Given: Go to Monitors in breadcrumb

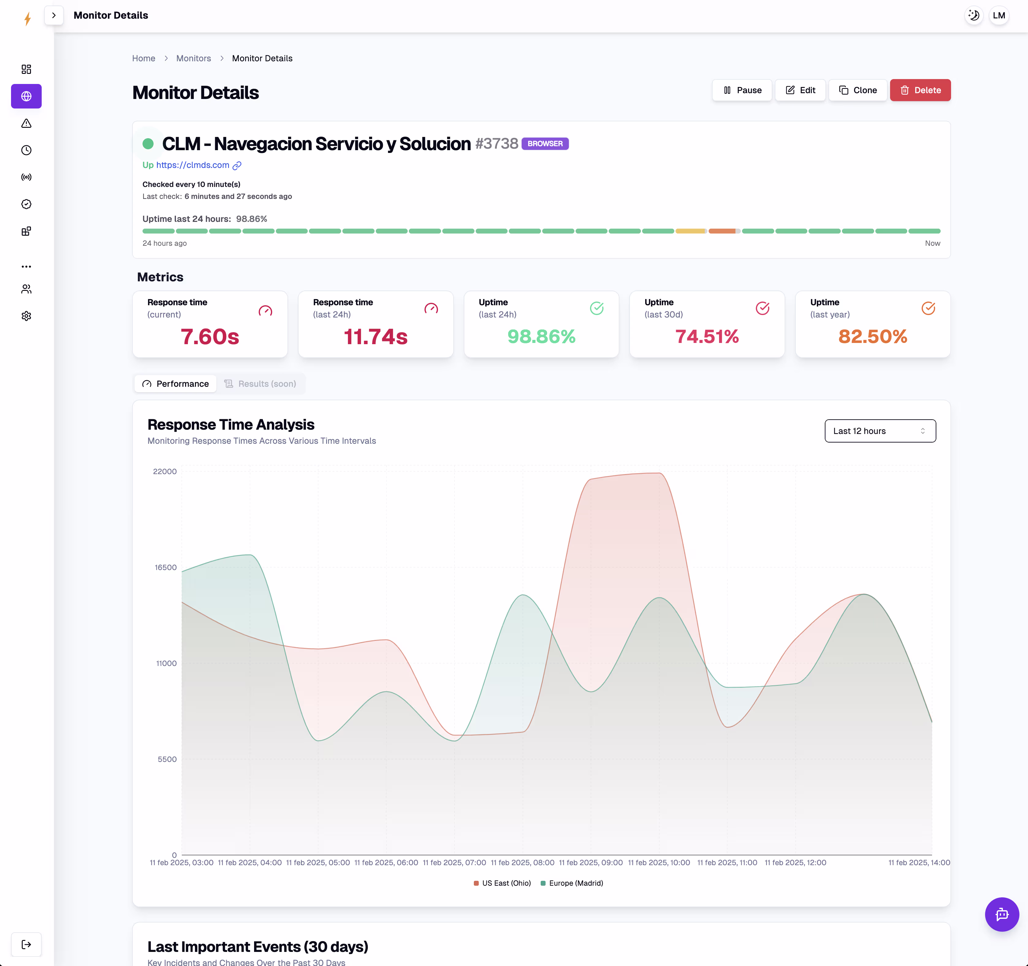Looking at the screenshot, I should (x=193, y=59).
